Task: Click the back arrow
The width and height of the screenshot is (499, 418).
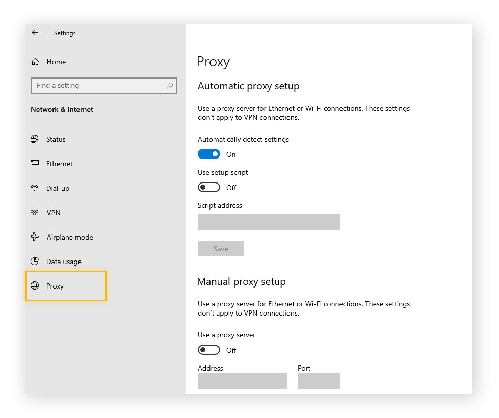Action: click(34, 32)
